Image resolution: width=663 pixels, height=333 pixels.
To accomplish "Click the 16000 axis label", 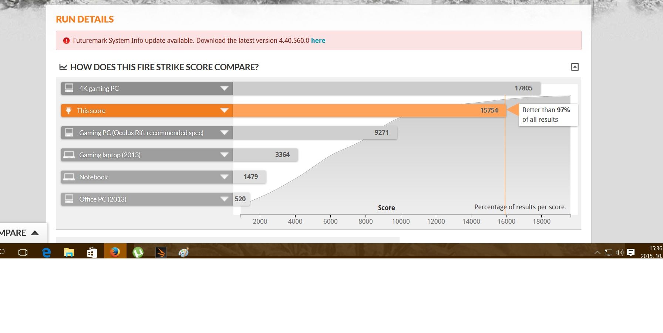I will coord(506,222).
